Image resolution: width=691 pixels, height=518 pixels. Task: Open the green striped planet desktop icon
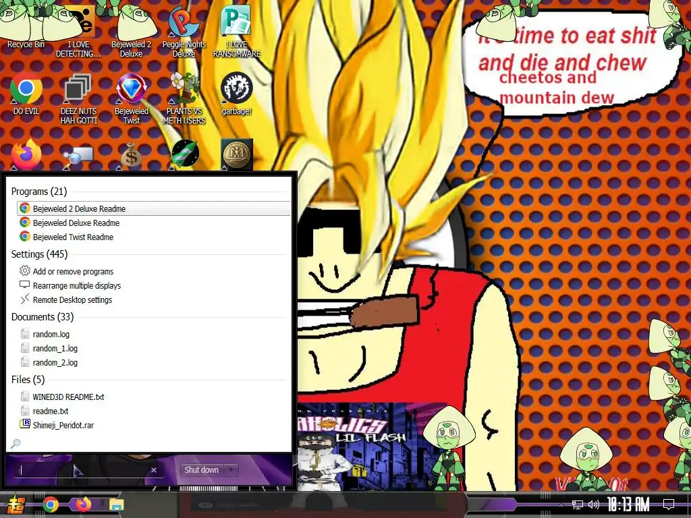tap(185, 153)
